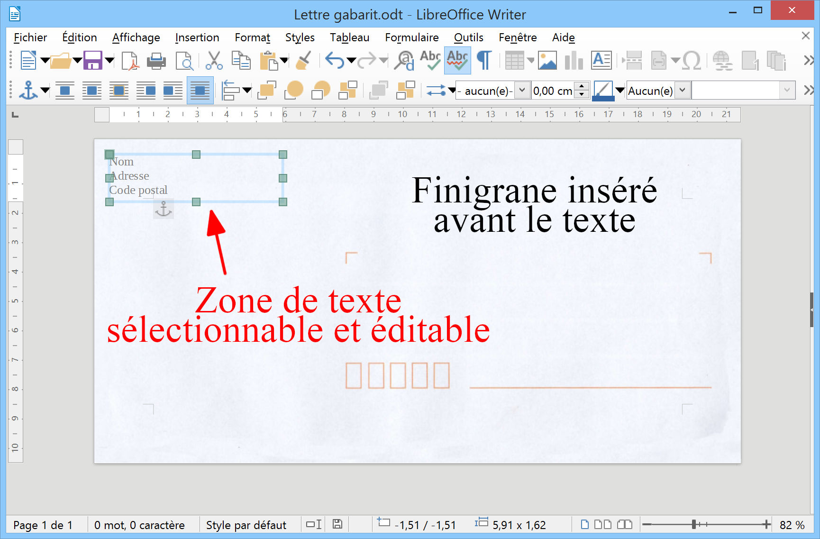This screenshot has height=539, width=820.
Task: Click the New document icon
Action: tap(28, 60)
